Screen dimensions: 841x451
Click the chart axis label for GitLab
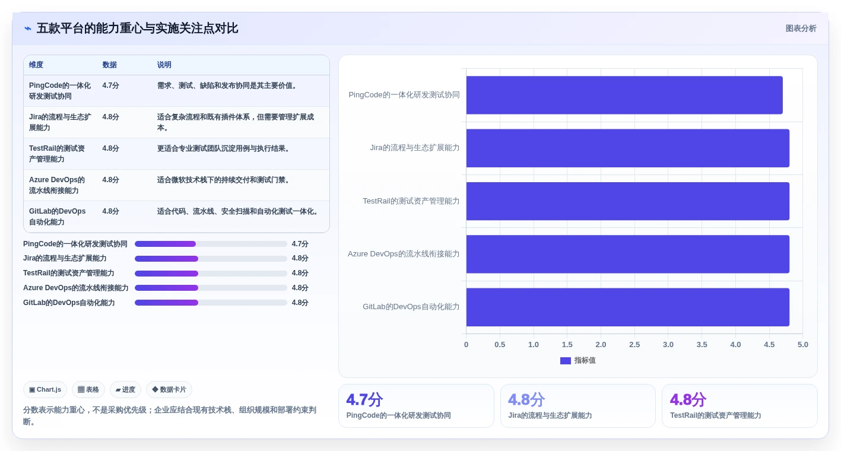point(411,307)
